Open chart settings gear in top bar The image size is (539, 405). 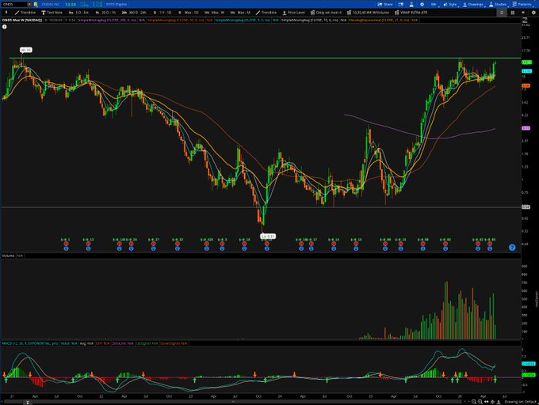422,5
